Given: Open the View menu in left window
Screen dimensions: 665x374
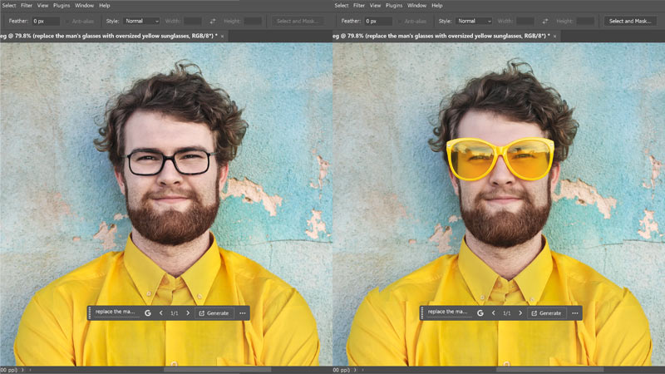Looking at the screenshot, I should 43,6.
